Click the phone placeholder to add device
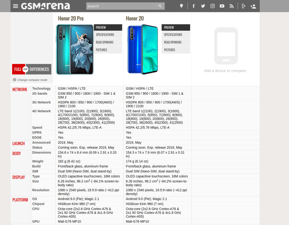This screenshot has height=225, width=289. [x=226, y=46]
